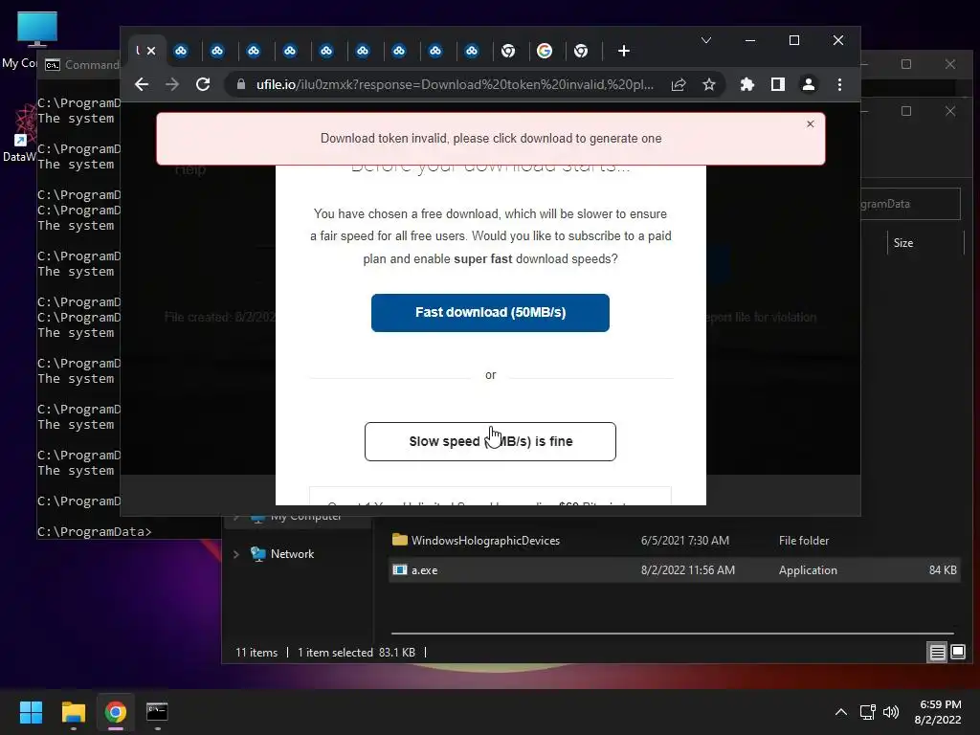
Task: Click Fast download (50MB/s) button
Action: [x=490, y=313]
